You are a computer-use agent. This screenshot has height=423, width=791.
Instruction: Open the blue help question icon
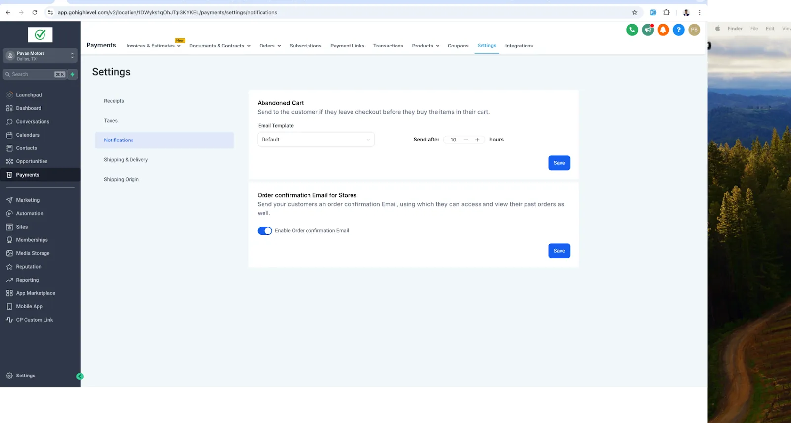[x=679, y=30]
